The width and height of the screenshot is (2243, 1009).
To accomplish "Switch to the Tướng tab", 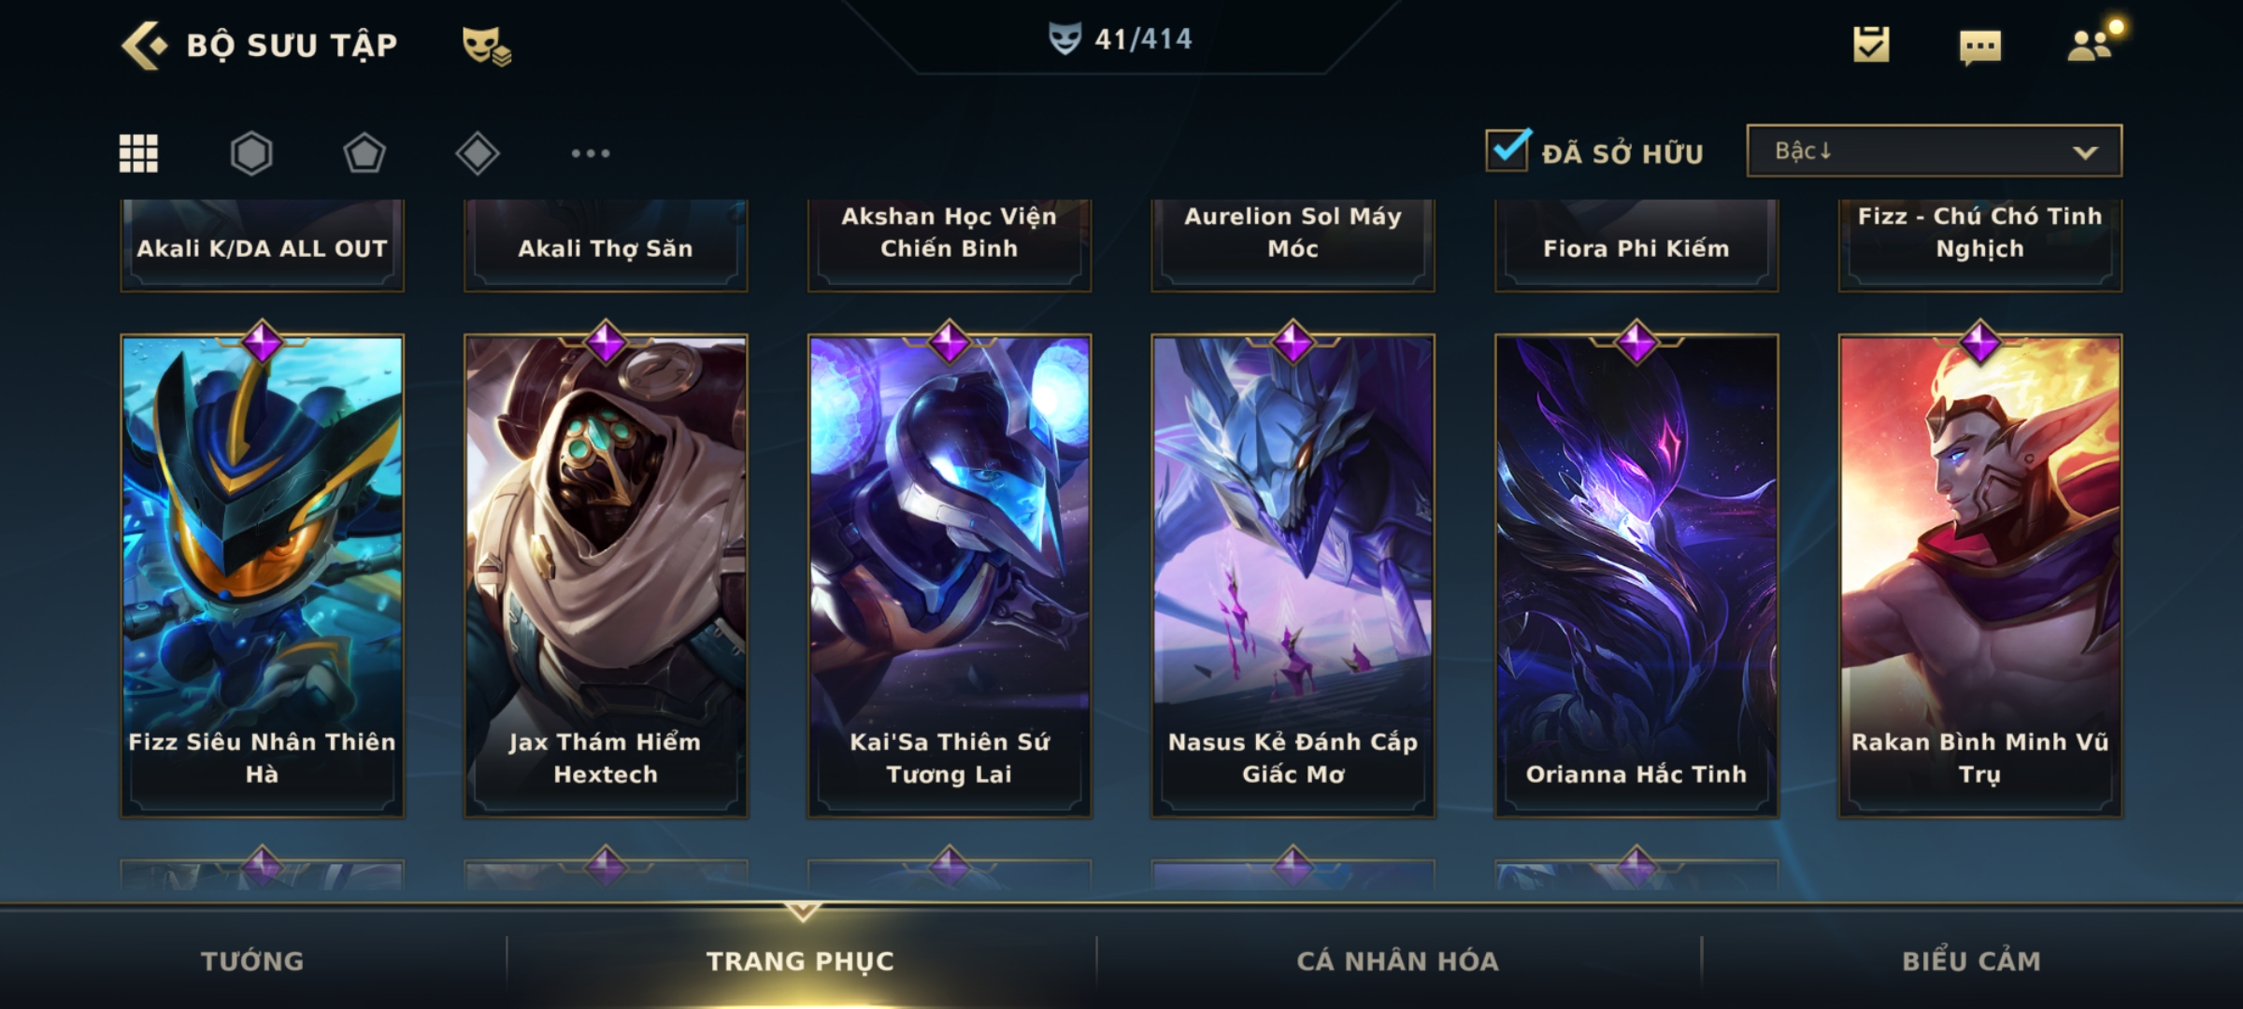I will click(252, 960).
